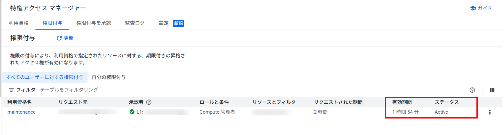The image size is (504, 135).
Task: Switch to 自分の権限付与 sub-tab
Action: point(109,77)
